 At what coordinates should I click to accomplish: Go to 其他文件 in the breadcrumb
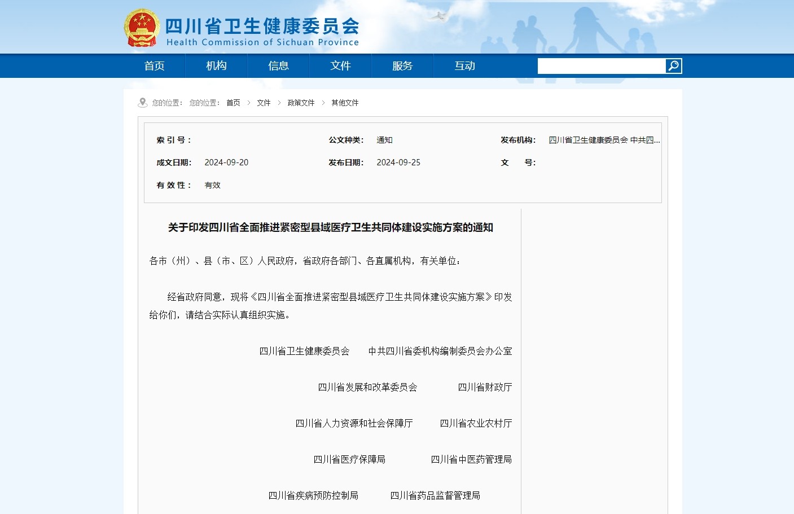point(345,103)
